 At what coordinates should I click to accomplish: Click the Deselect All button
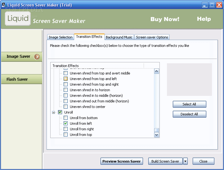(190, 114)
